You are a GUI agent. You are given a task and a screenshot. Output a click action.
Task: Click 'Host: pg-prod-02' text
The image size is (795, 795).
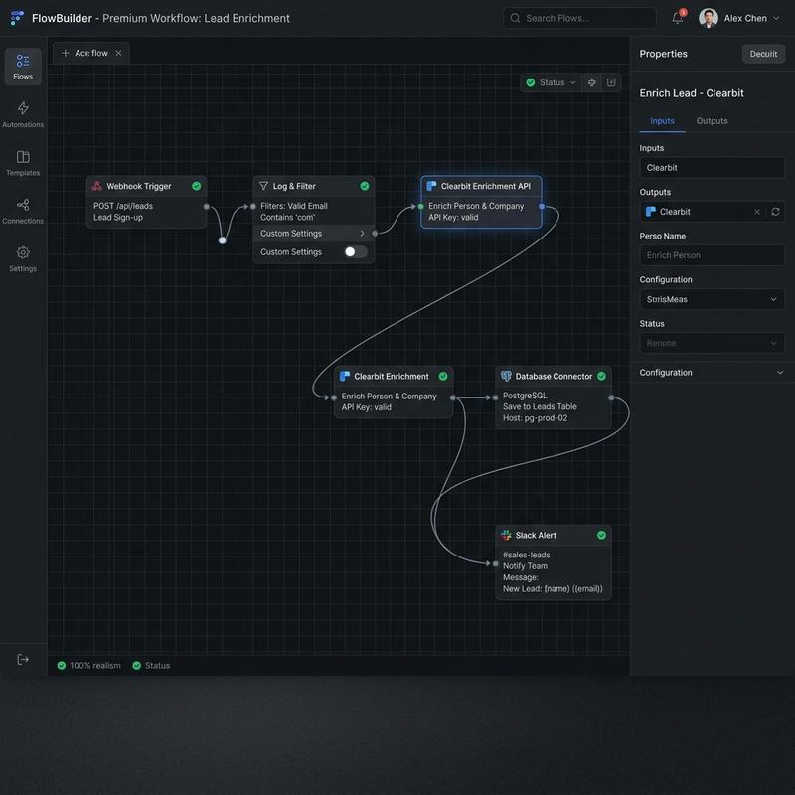535,418
